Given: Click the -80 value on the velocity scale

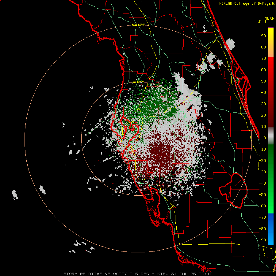Looking at the screenshot, I should pyautogui.click(x=262, y=229).
